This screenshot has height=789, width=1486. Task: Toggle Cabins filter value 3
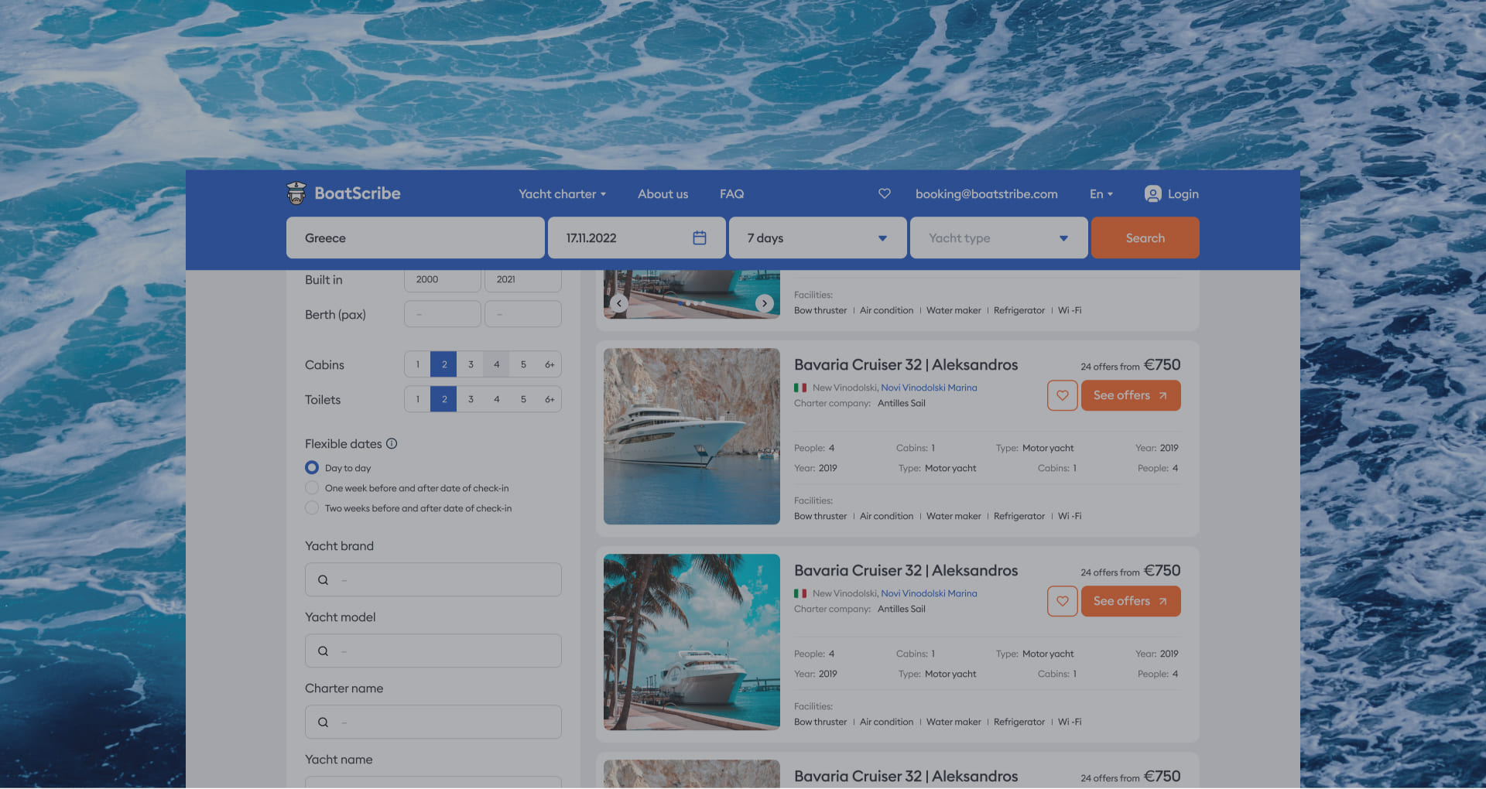[x=471, y=364]
